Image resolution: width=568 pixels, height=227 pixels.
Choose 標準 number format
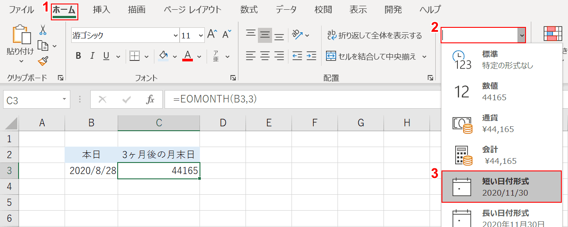point(502,59)
